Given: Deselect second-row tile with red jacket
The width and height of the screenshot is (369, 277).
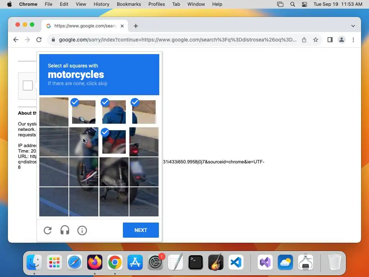Looking at the screenshot, I should [x=114, y=142].
